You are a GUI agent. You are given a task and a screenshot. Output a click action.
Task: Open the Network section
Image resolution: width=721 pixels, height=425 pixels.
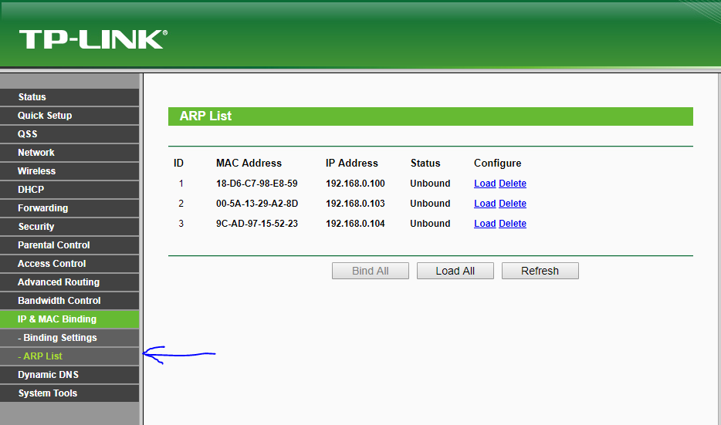[x=69, y=153]
